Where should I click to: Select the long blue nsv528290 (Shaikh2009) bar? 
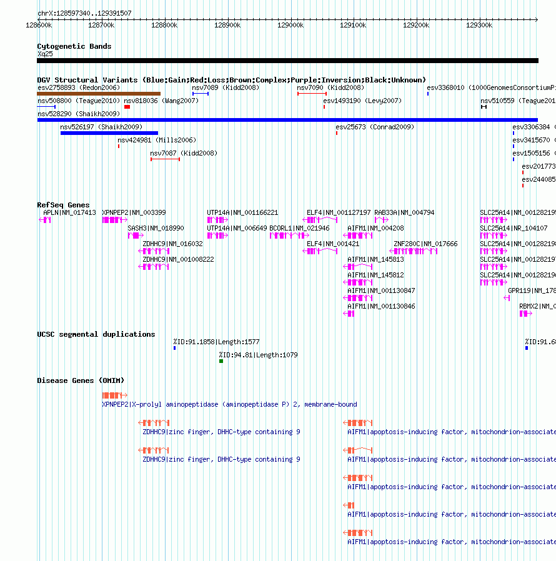[x=287, y=120]
